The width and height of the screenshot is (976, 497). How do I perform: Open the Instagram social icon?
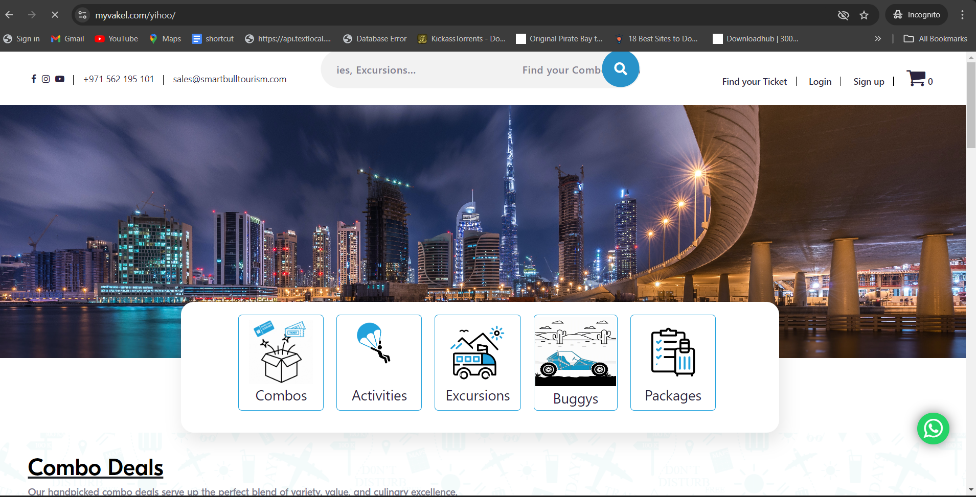tap(46, 79)
